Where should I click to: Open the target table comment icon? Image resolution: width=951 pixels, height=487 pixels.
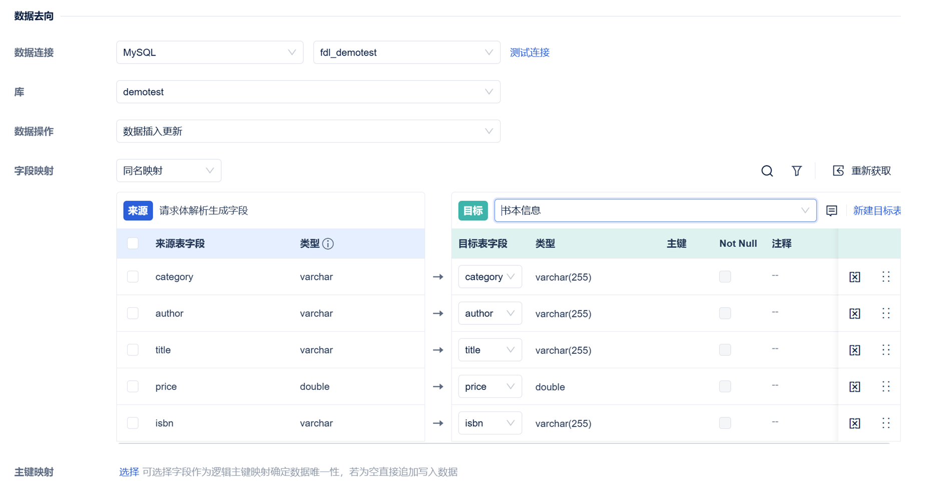pyautogui.click(x=831, y=211)
